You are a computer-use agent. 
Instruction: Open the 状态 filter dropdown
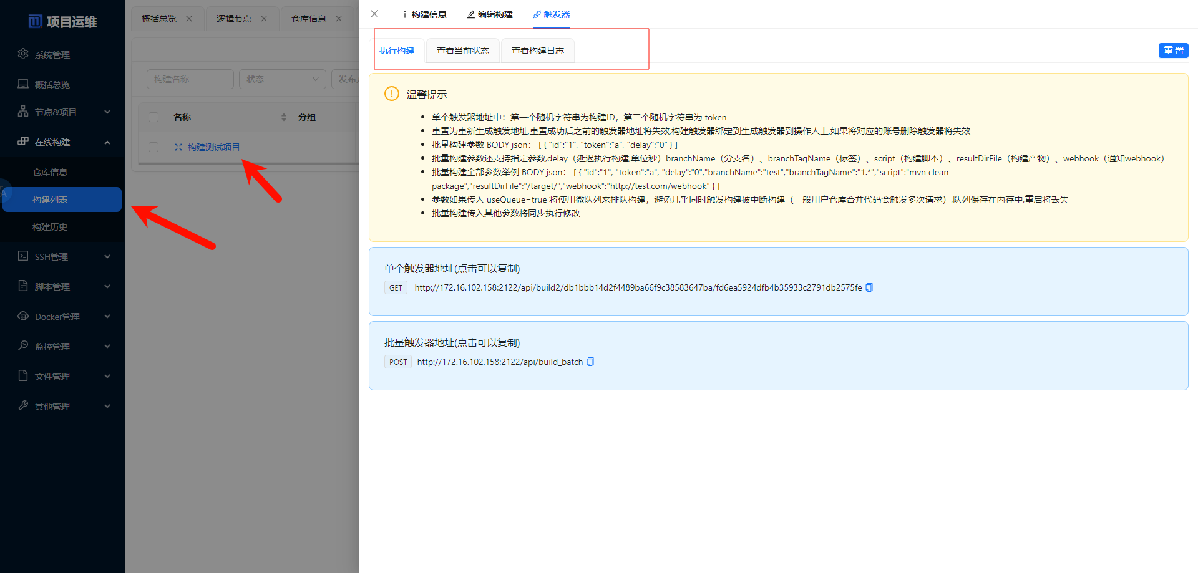(282, 79)
